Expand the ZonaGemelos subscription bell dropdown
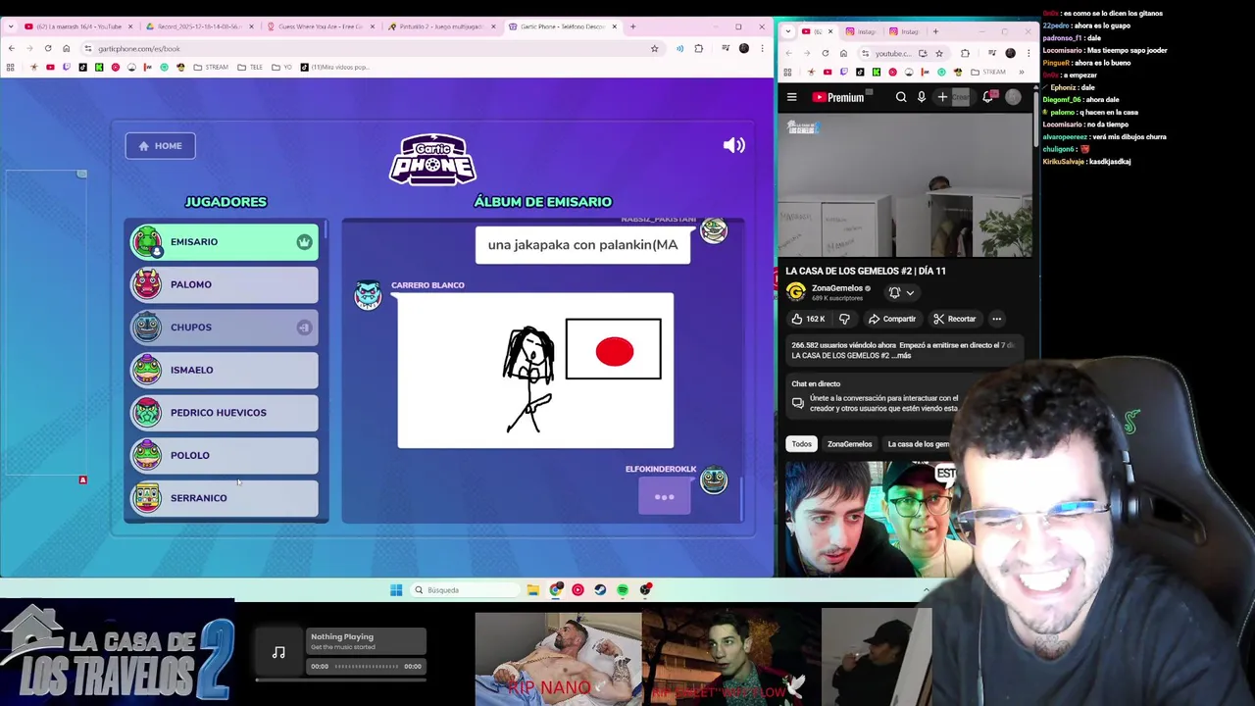This screenshot has width=1255, height=706. click(x=901, y=292)
